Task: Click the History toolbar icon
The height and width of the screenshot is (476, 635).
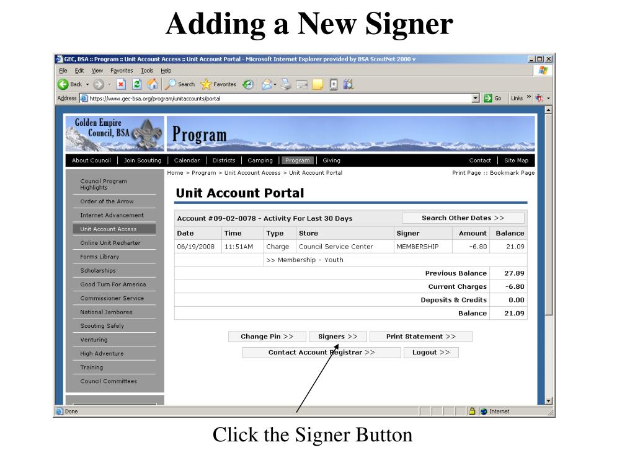Action: pyautogui.click(x=248, y=84)
